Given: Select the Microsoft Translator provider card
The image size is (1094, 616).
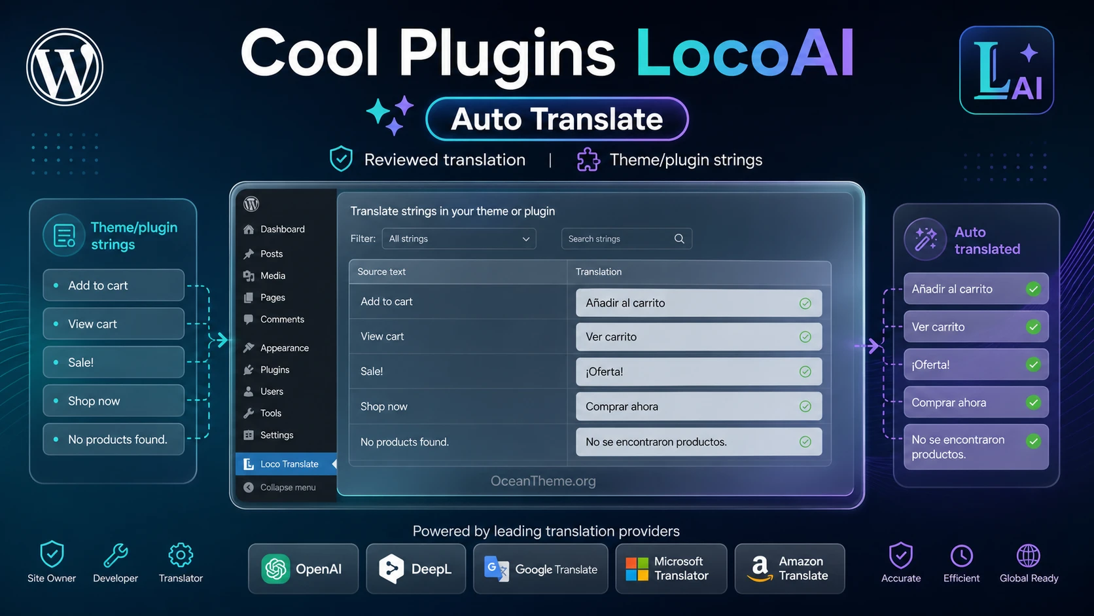Looking at the screenshot, I should coord(671,569).
